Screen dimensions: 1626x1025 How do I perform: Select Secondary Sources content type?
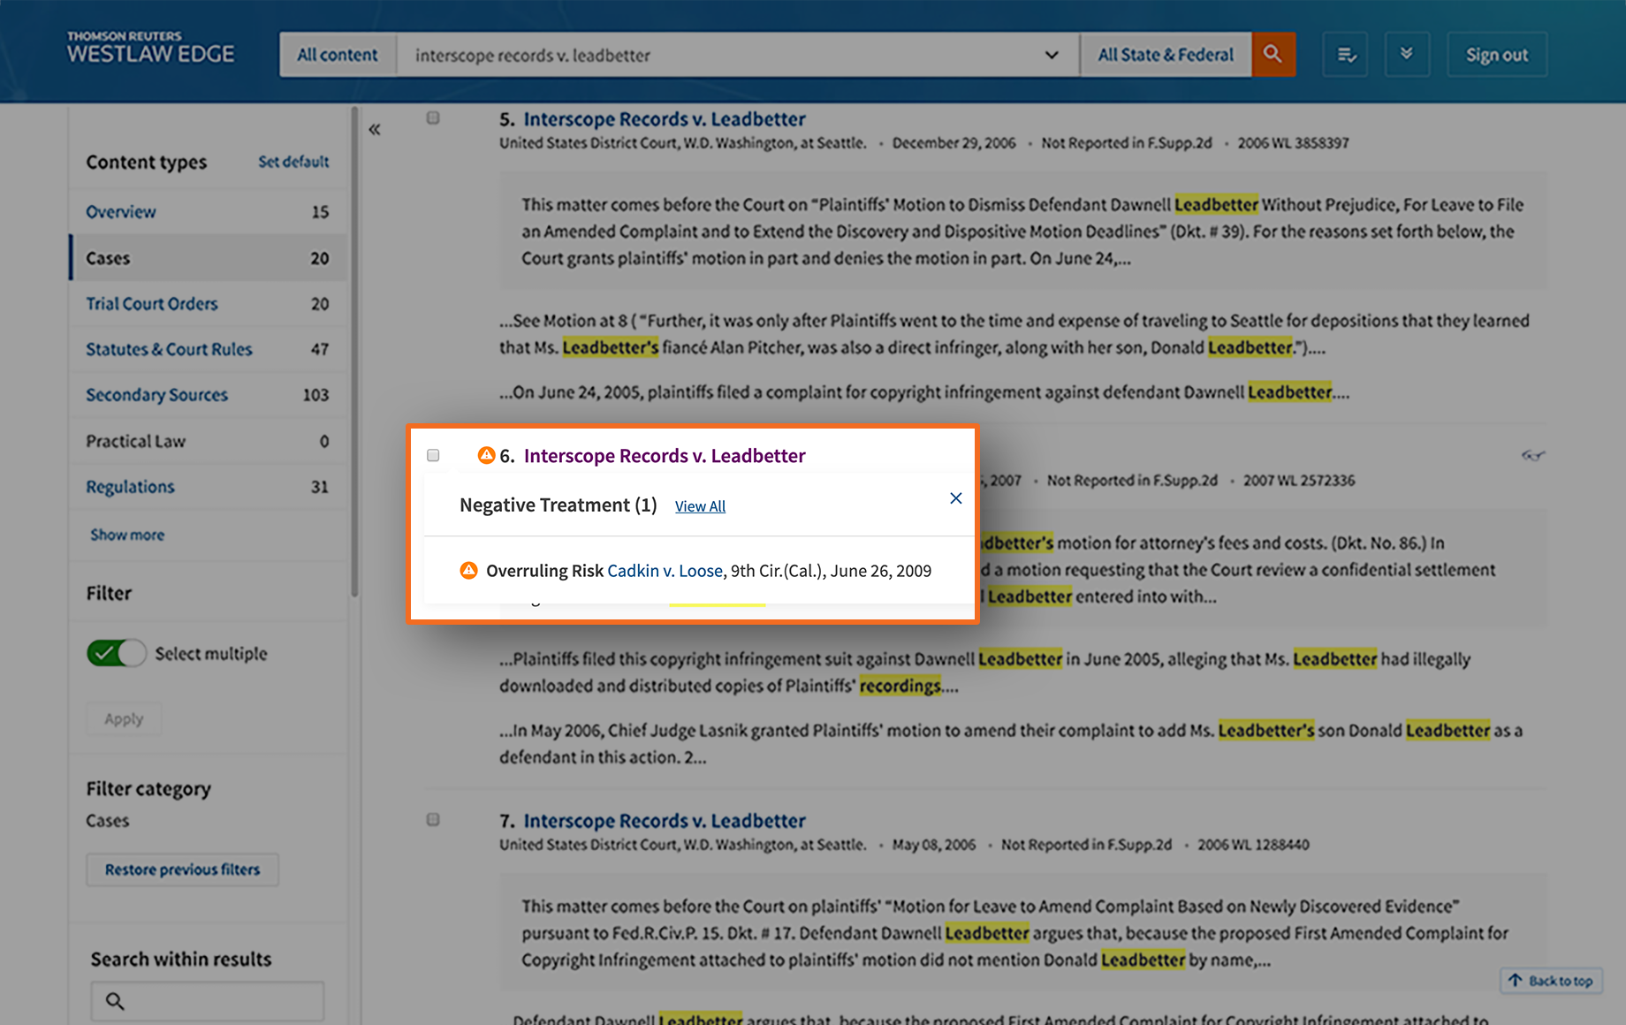click(156, 395)
